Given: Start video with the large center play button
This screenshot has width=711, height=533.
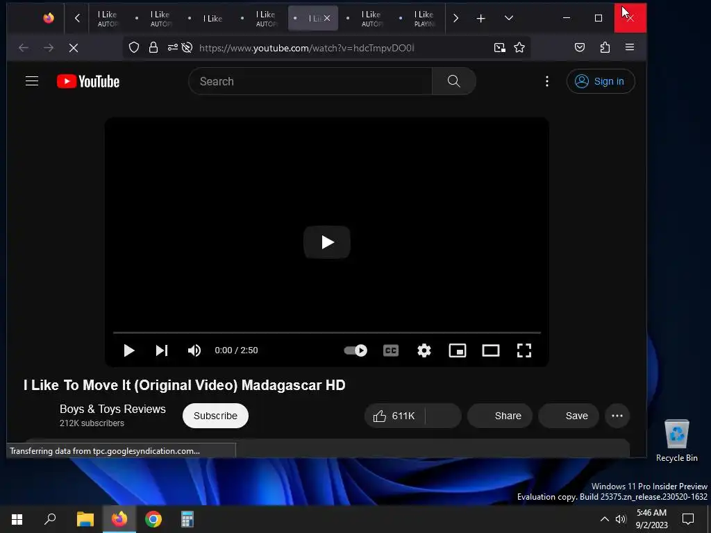Looking at the screenshot, I should coord(327,242).
